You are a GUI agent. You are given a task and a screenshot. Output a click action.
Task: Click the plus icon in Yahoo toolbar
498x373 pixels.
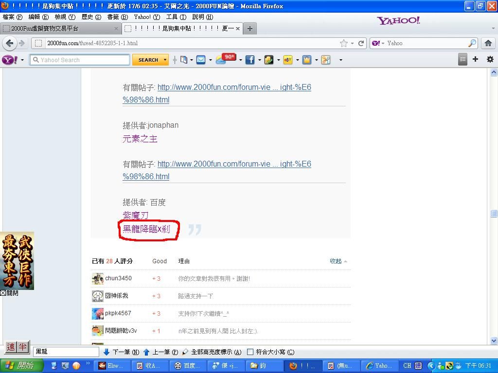pos(475,59)
